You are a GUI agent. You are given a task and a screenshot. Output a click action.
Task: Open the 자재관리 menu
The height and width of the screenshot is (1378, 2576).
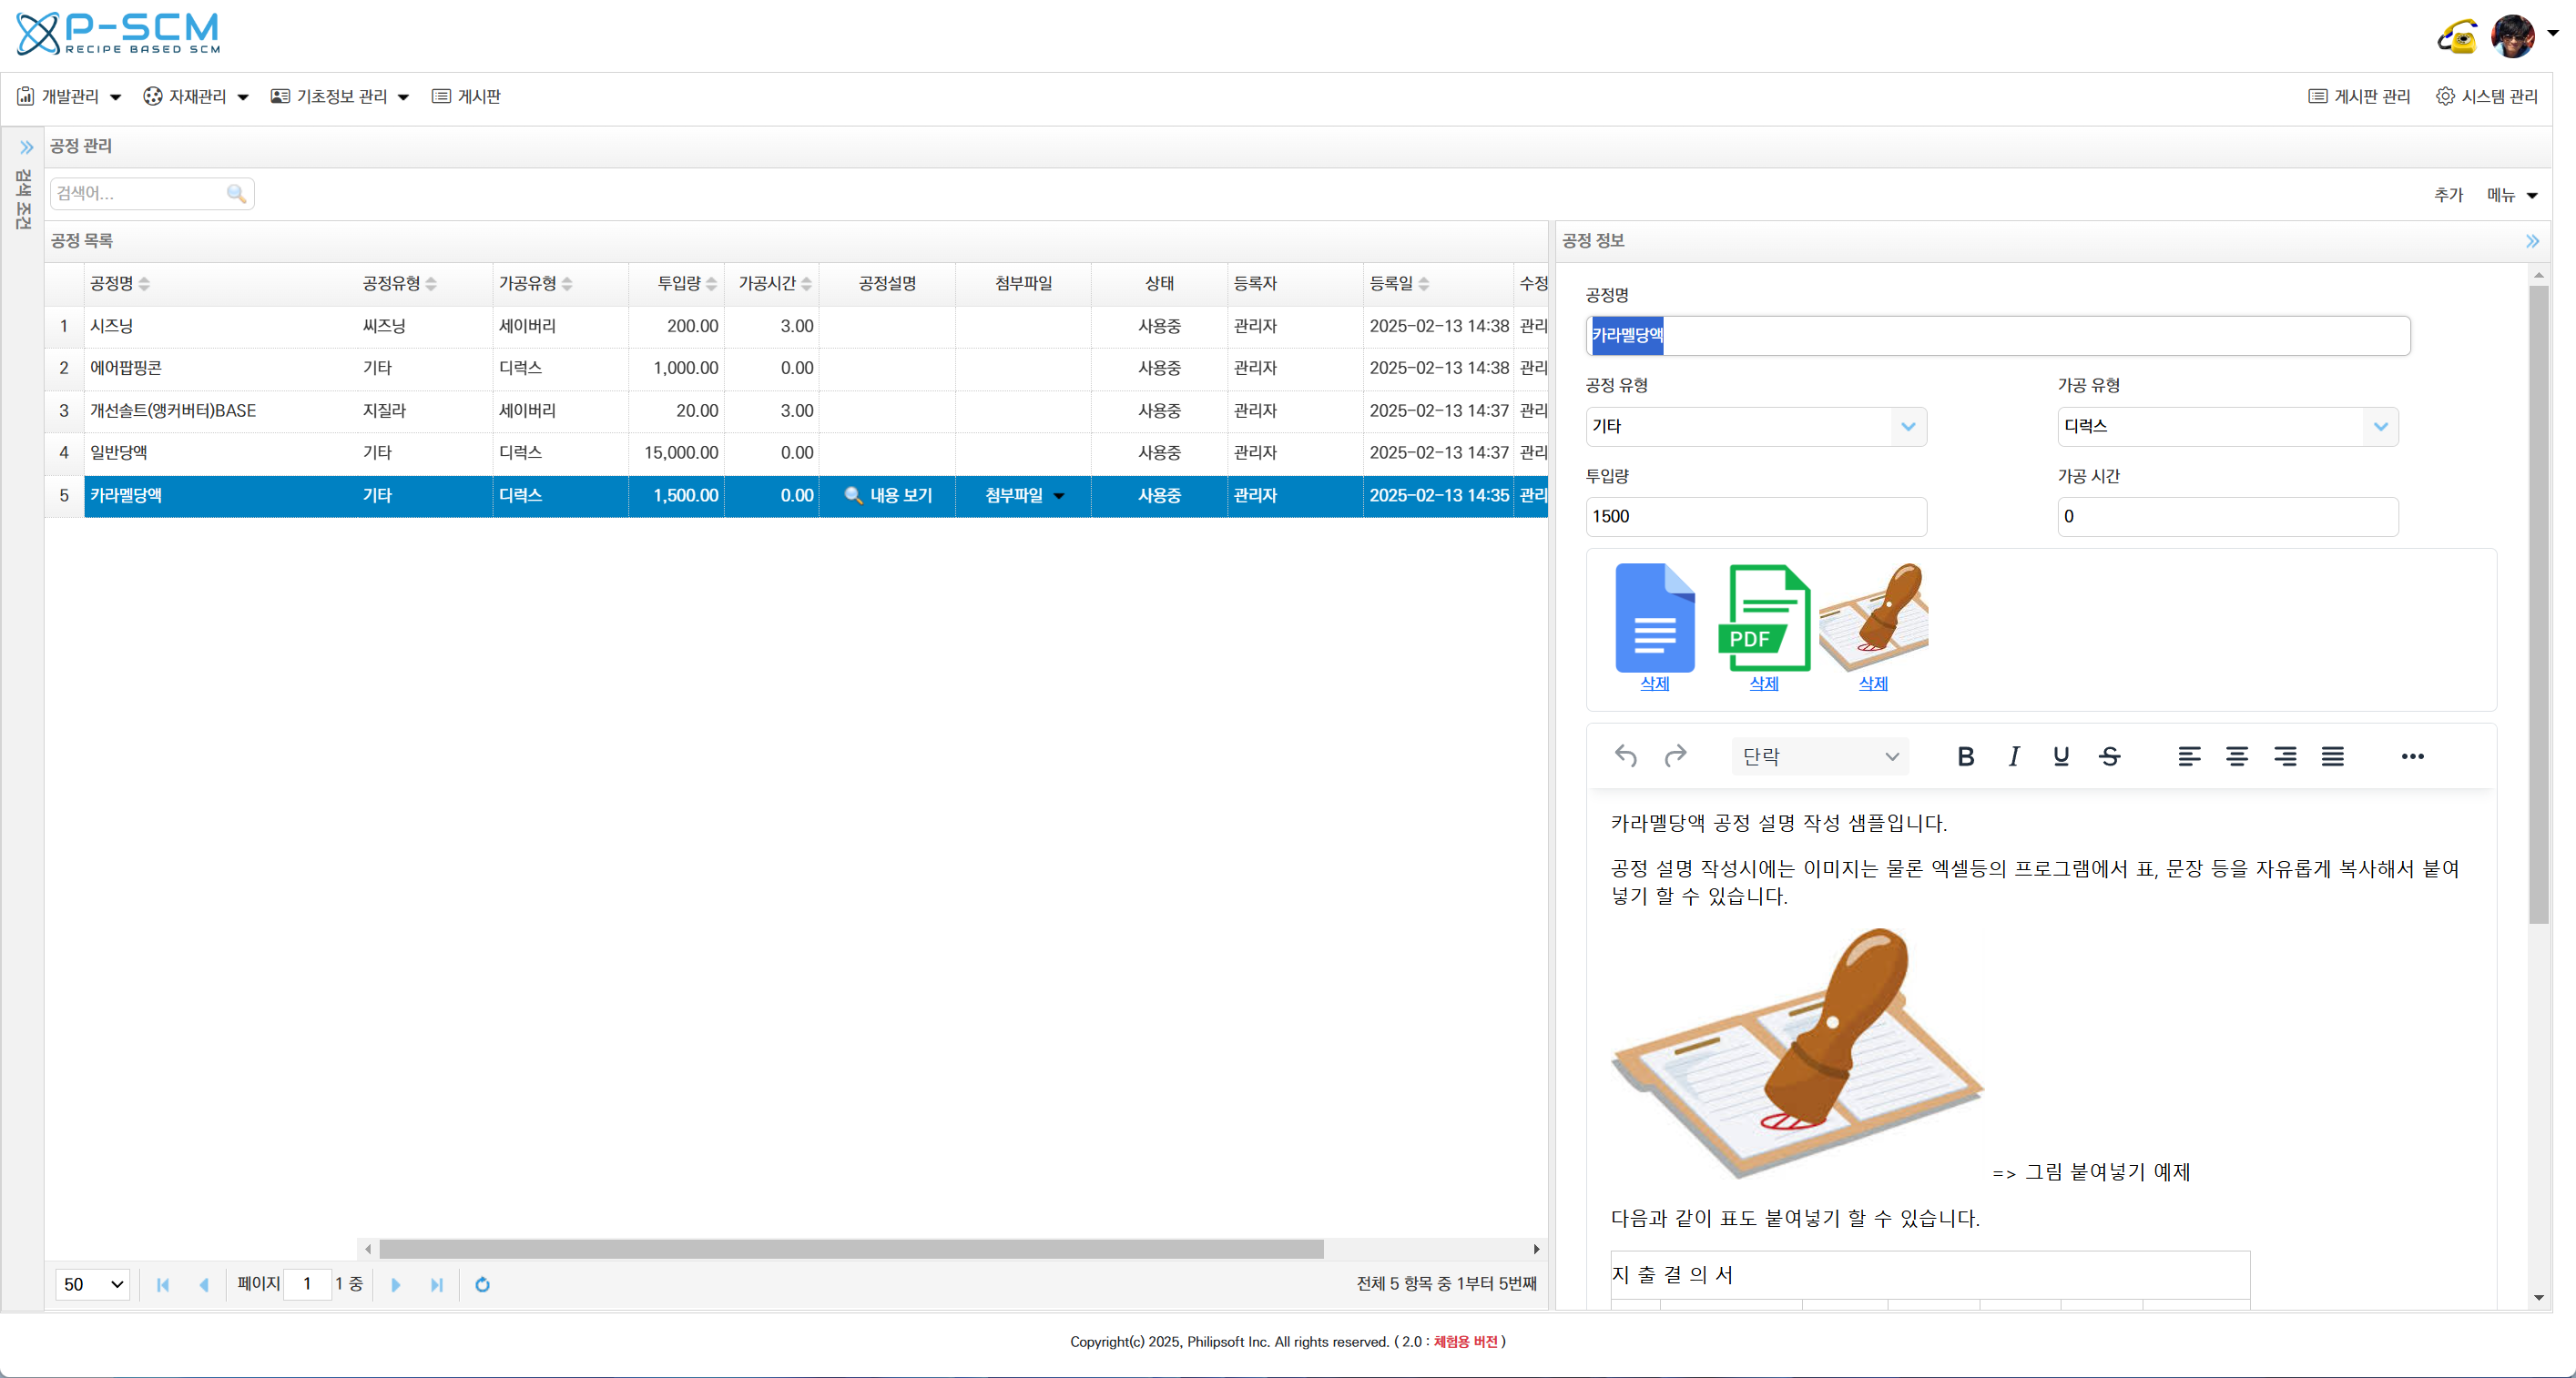pyautogui.click(x=196, y=96)
